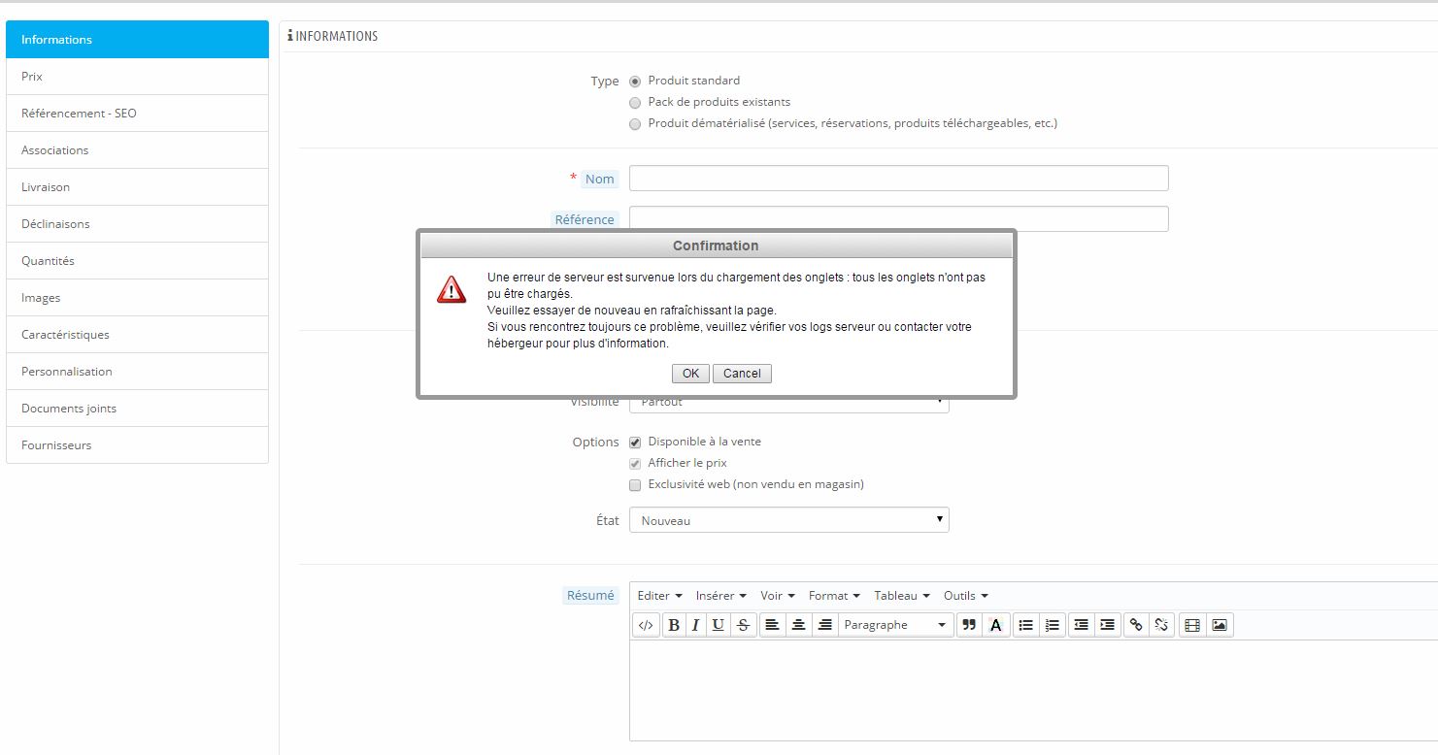Viewport: 1438px width, 755px height.
Task: Open the Voir menu in editor
Action: 777,596
